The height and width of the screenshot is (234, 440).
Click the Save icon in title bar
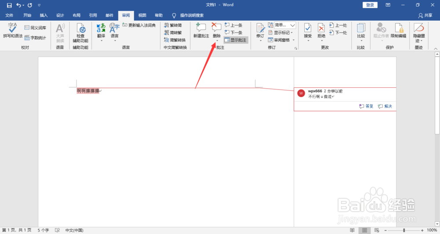9,5
